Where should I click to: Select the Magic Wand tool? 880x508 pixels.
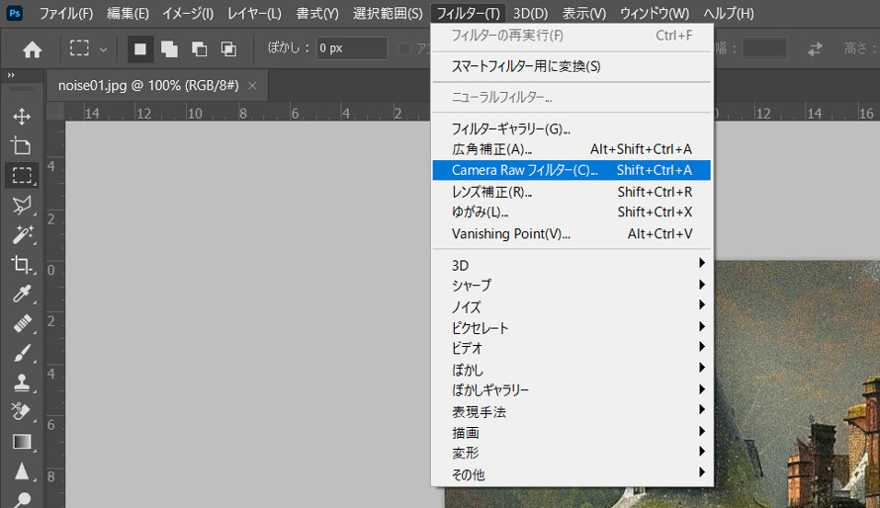pyautogui.click(x=22, y=235)
